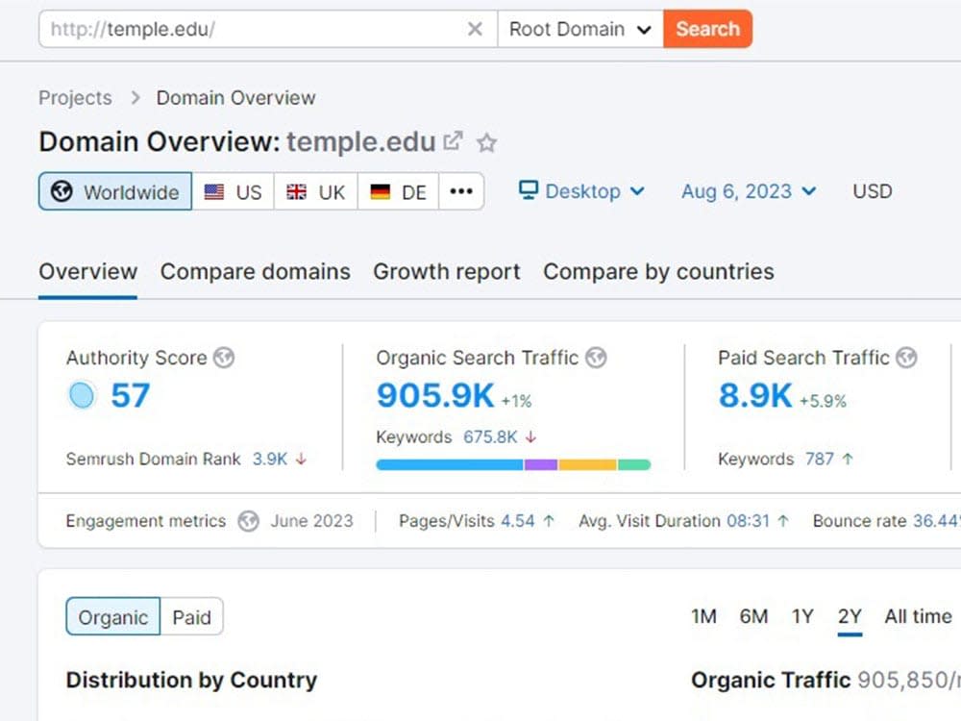Image resolution: width=961 pixels, height=721 pixels.
Task: Open the 3.9K Semrush Domain Rank link
Action: (x=270, y=459)
